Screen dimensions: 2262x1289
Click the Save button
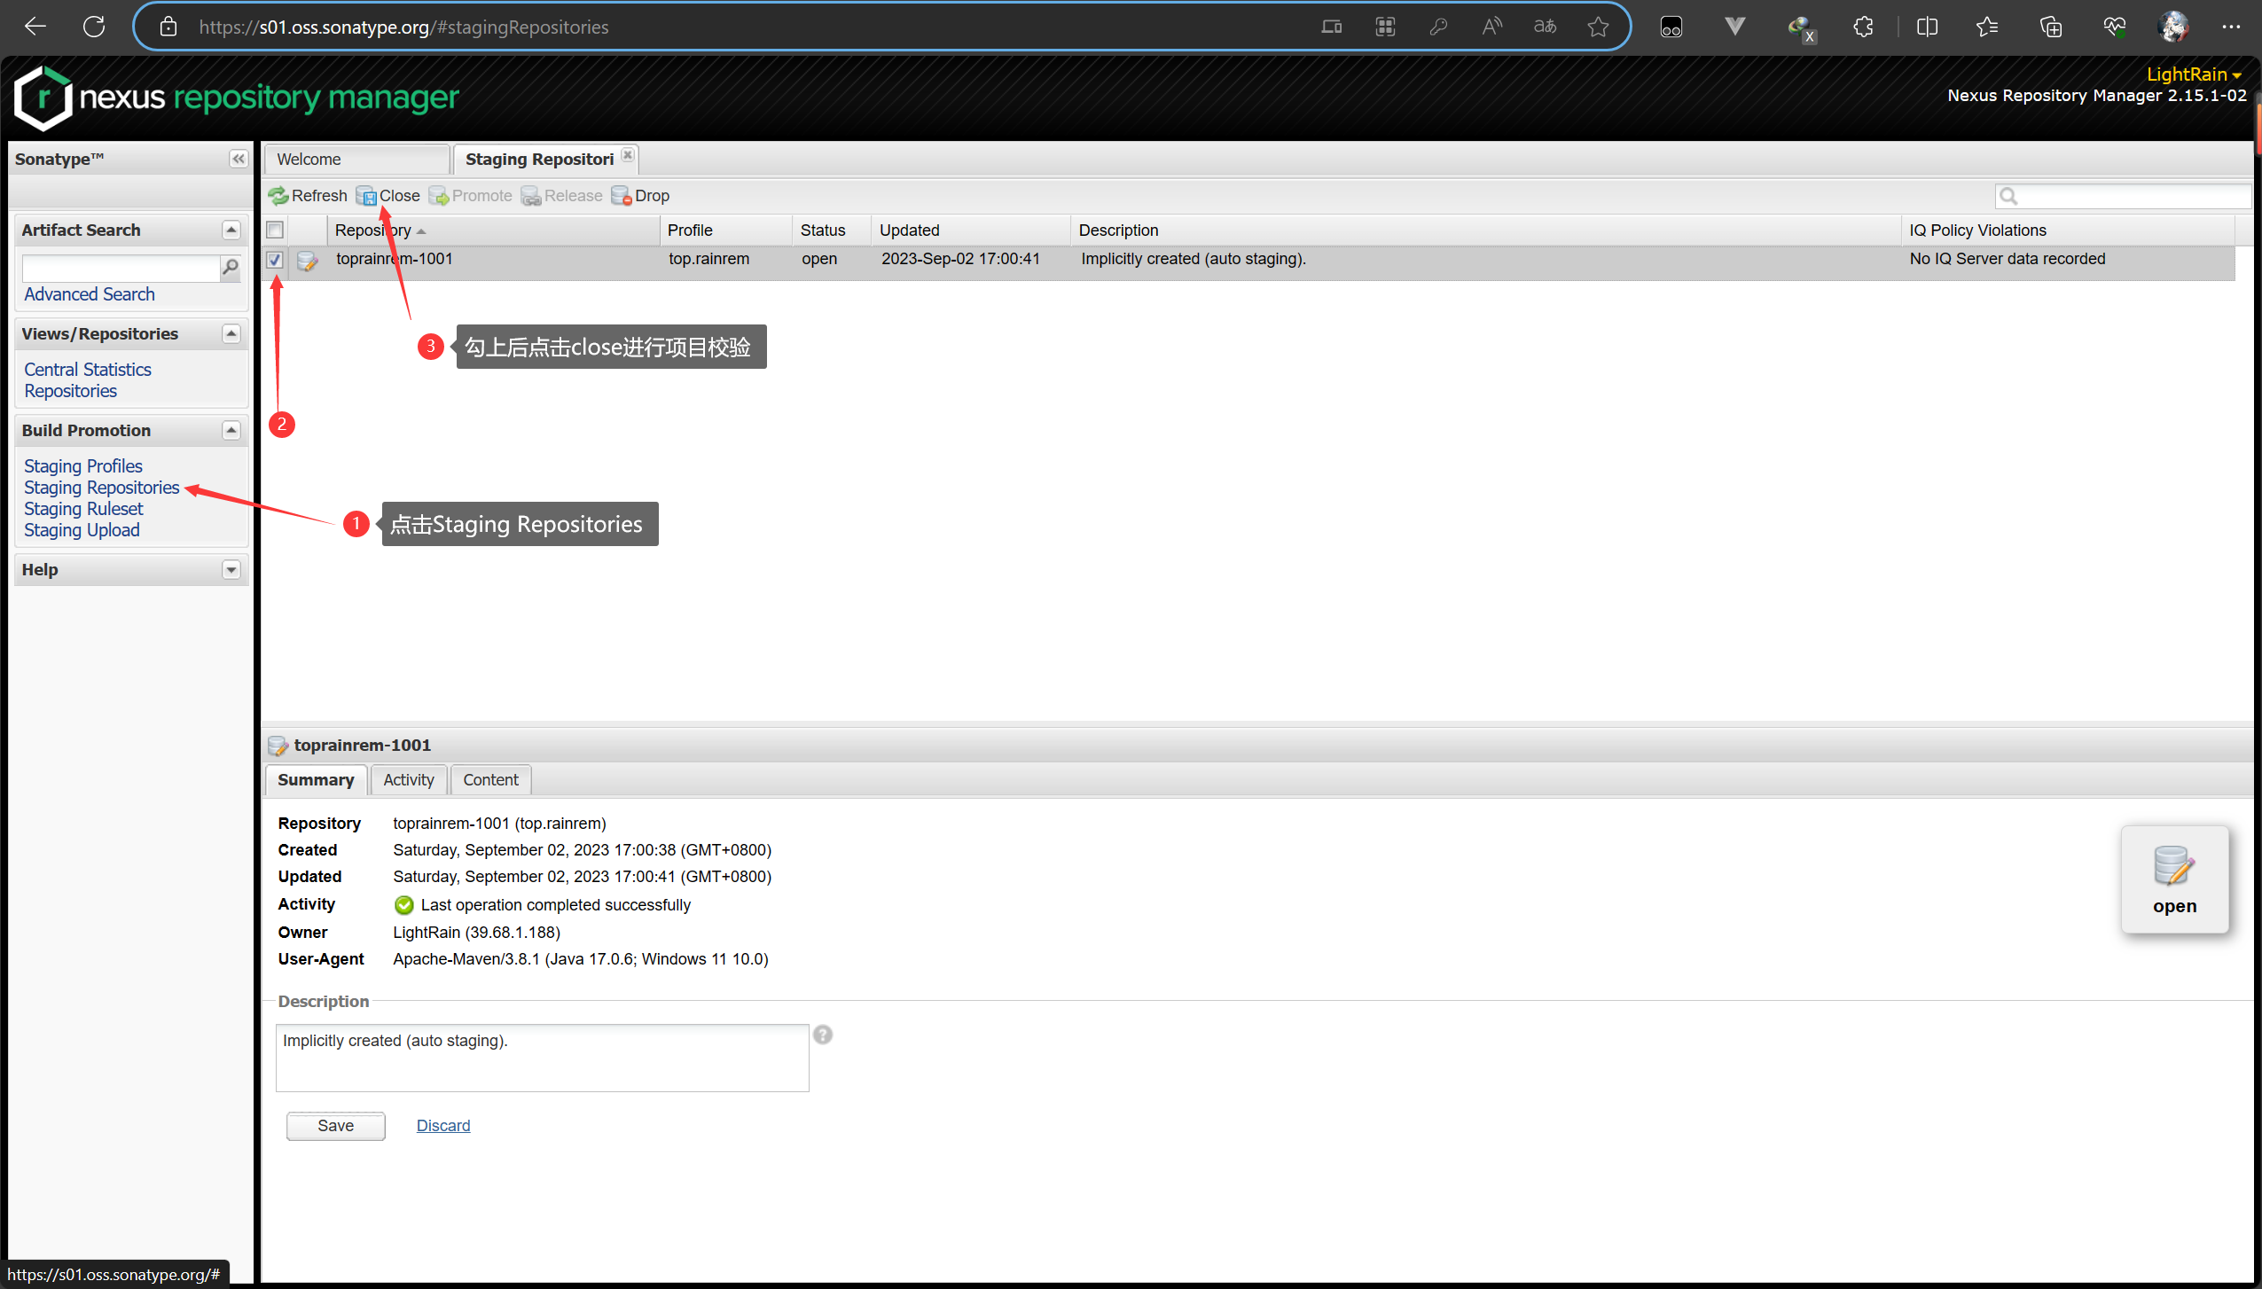[x=335, y=1126]
